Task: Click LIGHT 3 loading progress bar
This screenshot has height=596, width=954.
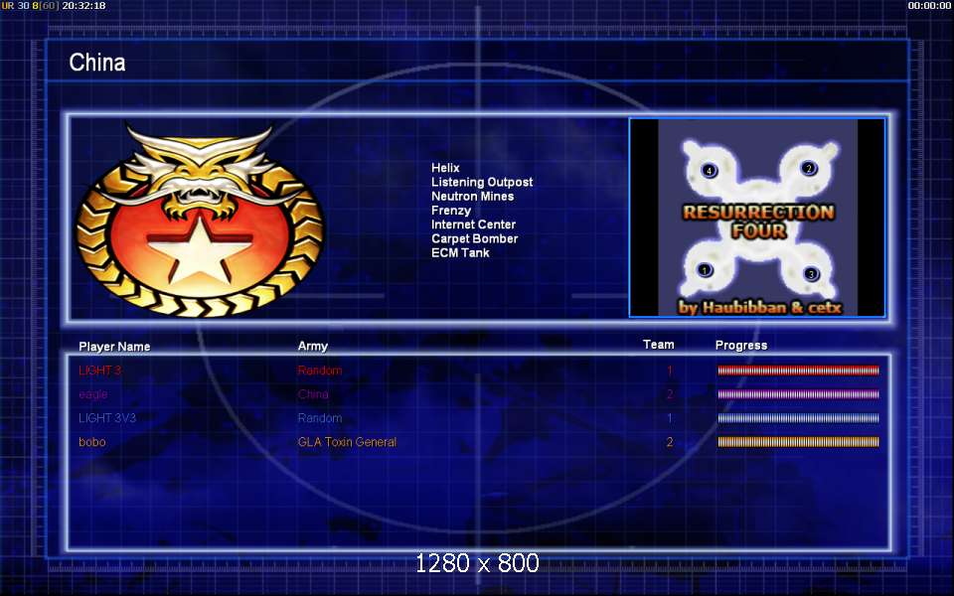Action: click(x=798, y=371)
